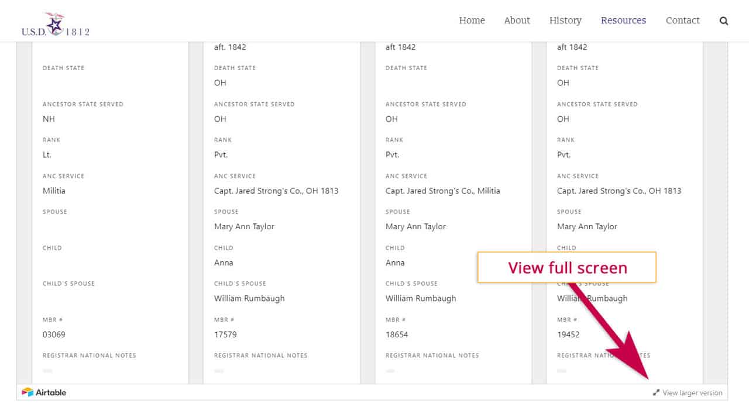Image resolution: width=749 pixels, height=411 pixels.
Task: Open the site search magnifier icon
Action: (x=724, y=20)
